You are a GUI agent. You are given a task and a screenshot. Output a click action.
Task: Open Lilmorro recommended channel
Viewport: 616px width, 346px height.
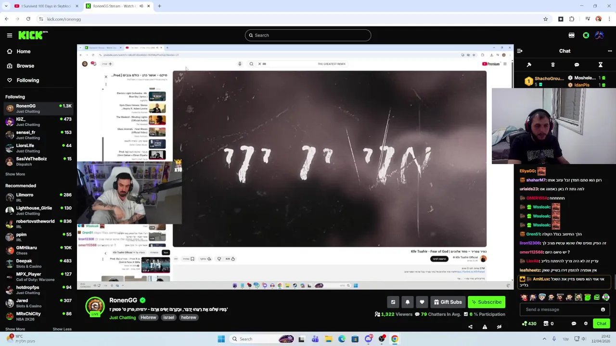click(x=38, y=198)
